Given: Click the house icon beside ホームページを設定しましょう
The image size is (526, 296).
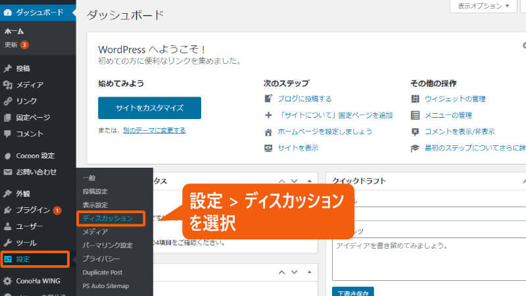Looking at the screenshot, I should click(x=268, y=132).
